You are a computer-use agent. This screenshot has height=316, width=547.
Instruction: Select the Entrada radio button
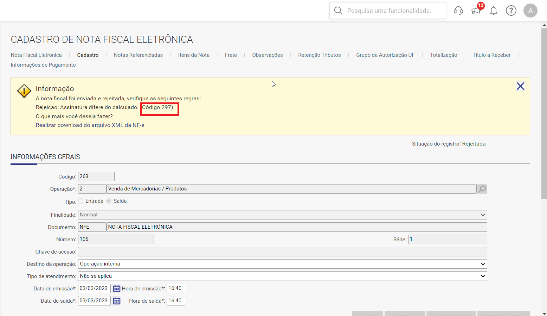[81, 201]
